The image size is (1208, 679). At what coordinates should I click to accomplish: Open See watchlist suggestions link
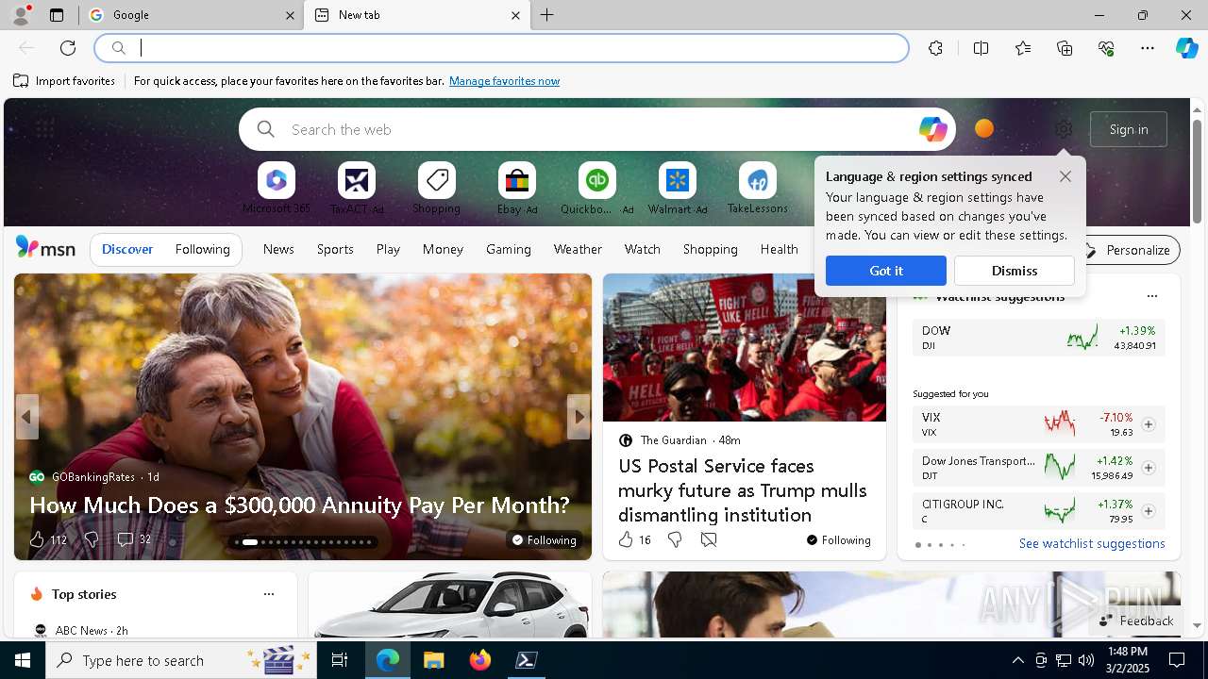coord(1092,543)
